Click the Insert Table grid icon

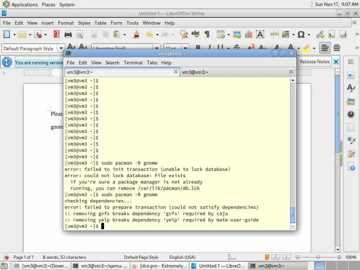click(221, 34)
